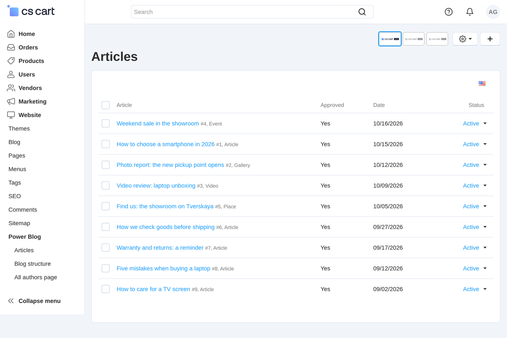Image resolution: width=507 pixels, height=338 pixels.
Task: Open All authors page submenu item
Action: click(x=35, y=277)
